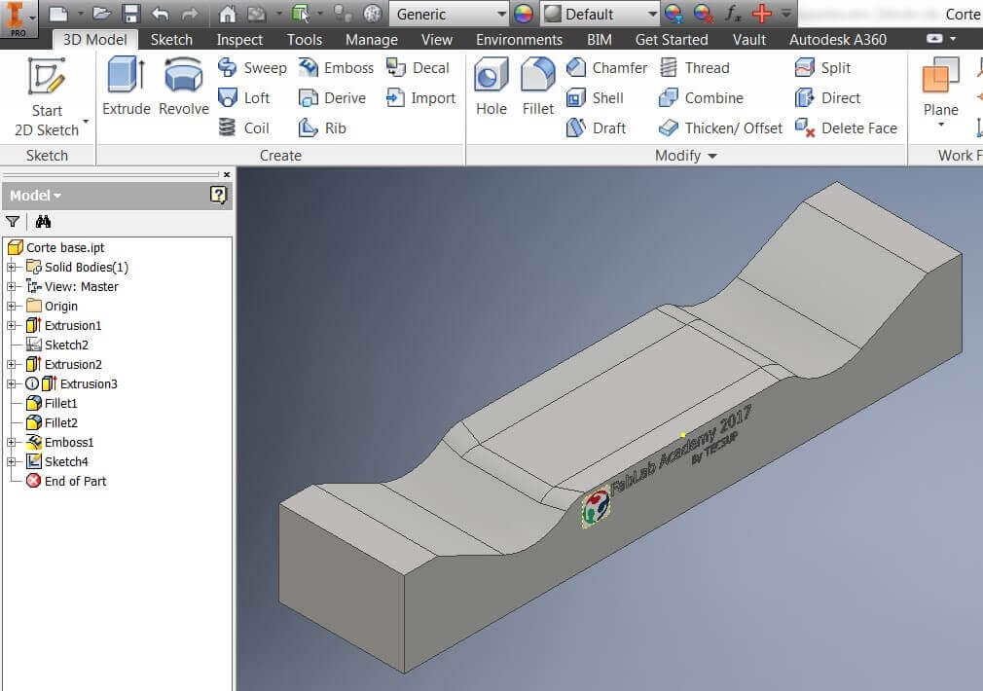983x691 pixels.
Task: Choose the Combine tool
Action: point(701,98)
